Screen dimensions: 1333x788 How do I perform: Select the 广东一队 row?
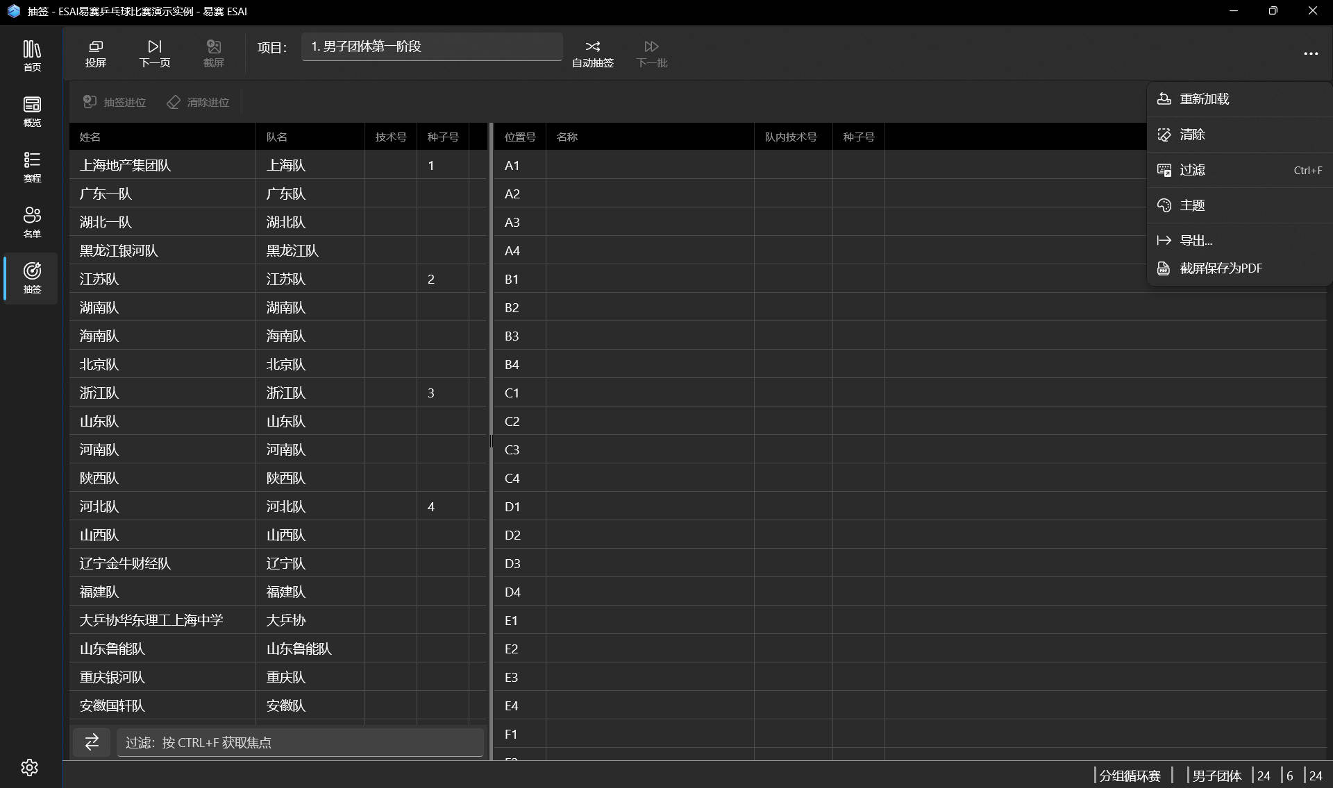pyautogui.click(x=278, y=194)
